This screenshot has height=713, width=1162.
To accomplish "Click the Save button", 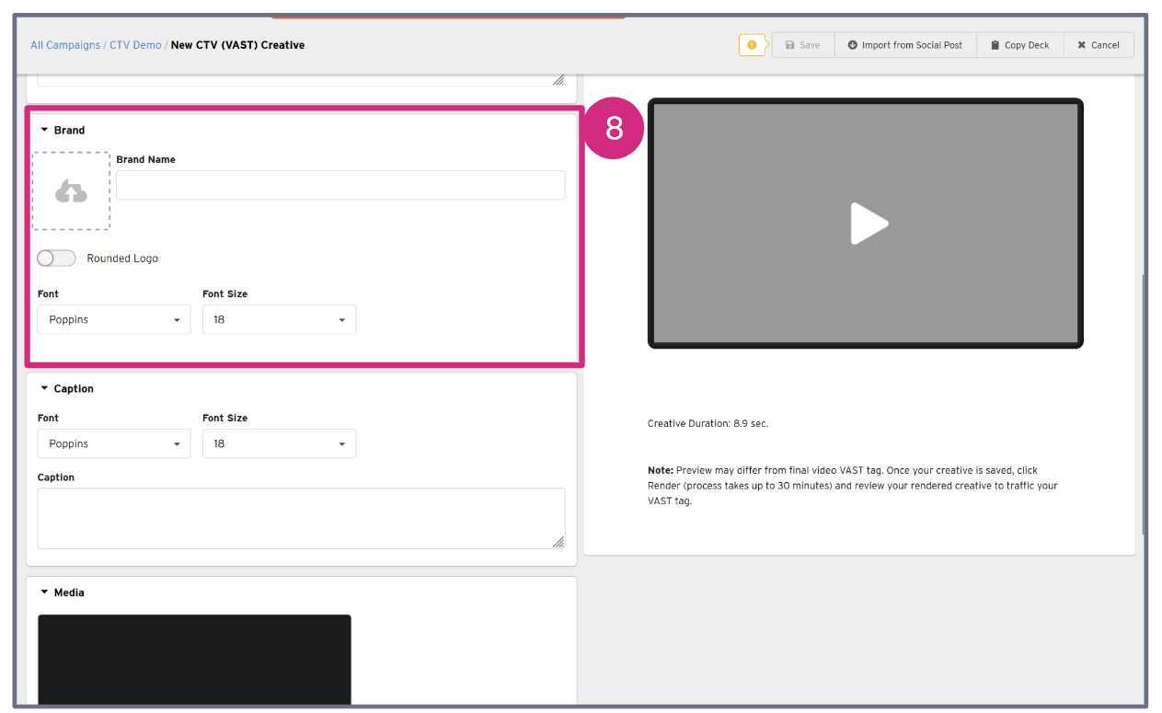I will [802, 45].
